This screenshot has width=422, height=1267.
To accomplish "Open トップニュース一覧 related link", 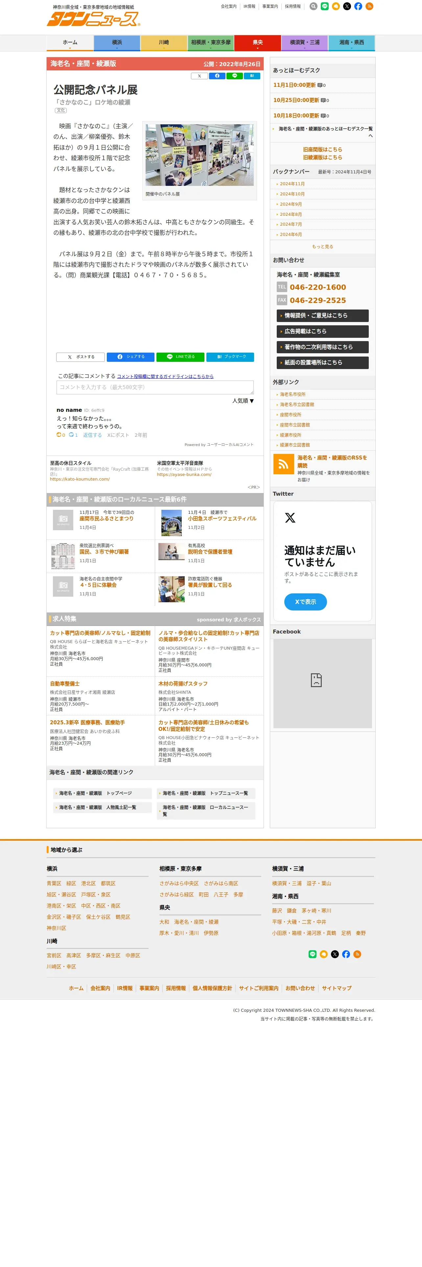I will 206,793.
